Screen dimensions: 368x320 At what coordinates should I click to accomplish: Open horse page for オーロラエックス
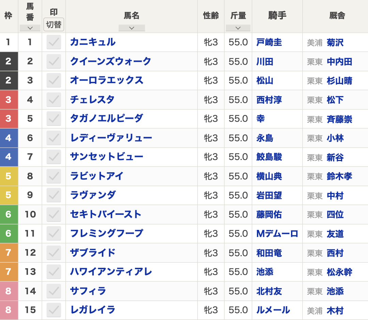(107, 81)
